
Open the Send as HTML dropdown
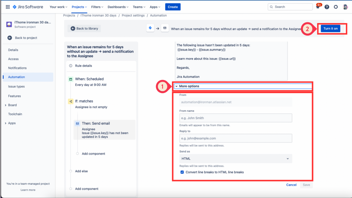pyautogui.click(x=236, y=159)
